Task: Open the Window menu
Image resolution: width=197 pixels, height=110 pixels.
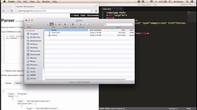Action: point(46,2)
